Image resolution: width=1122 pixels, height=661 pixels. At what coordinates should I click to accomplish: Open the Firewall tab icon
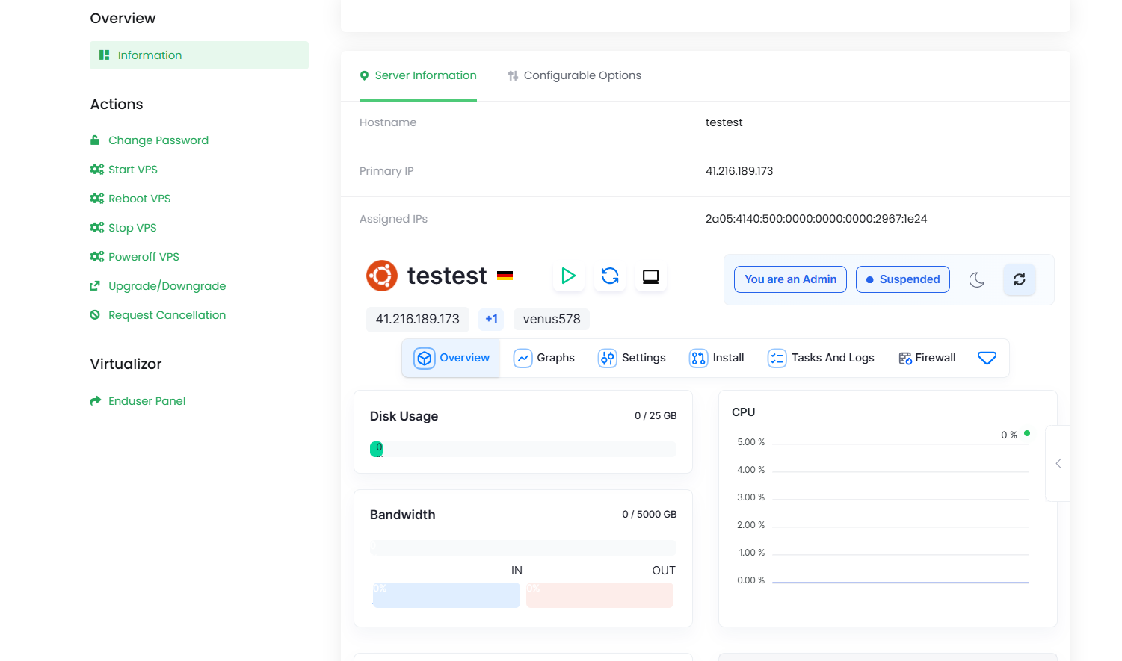pos(904,359)
